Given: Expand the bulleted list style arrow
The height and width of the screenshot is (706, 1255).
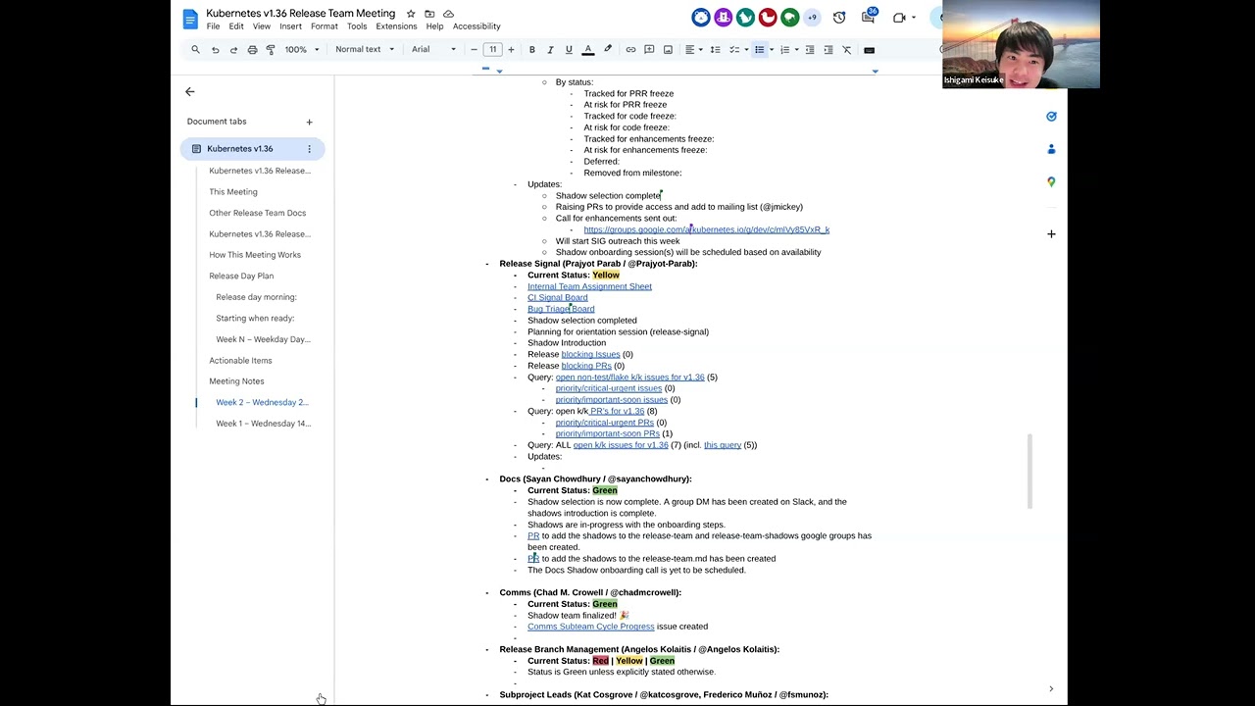Looking at the screenshot, I should 771,50.
